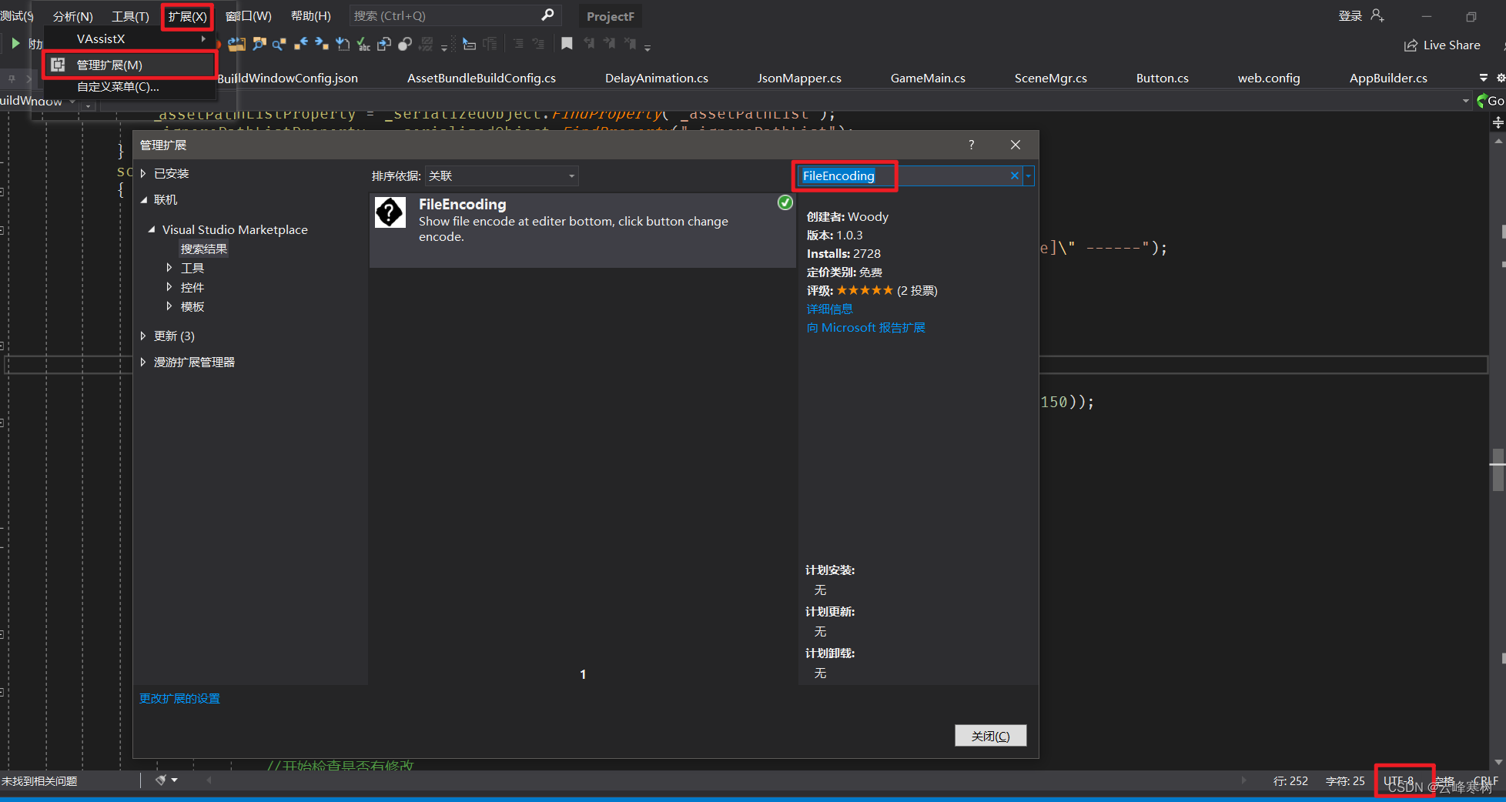1506x802 pixels.
Task: Expand the 已安装 tree node
Action: pyautogui.click(x=143, y=173)
